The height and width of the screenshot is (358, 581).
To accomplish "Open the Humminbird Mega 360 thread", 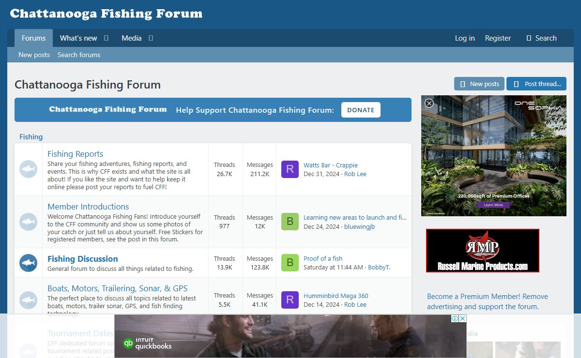I will [336, 296].
